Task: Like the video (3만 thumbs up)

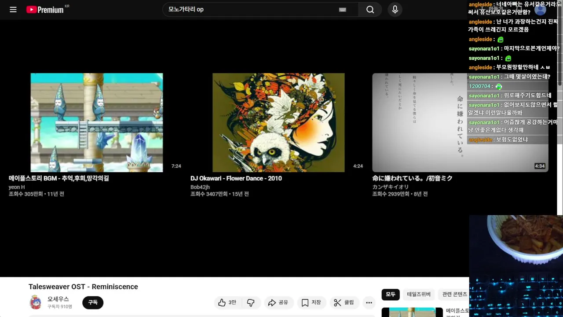Action: [227, 302]
